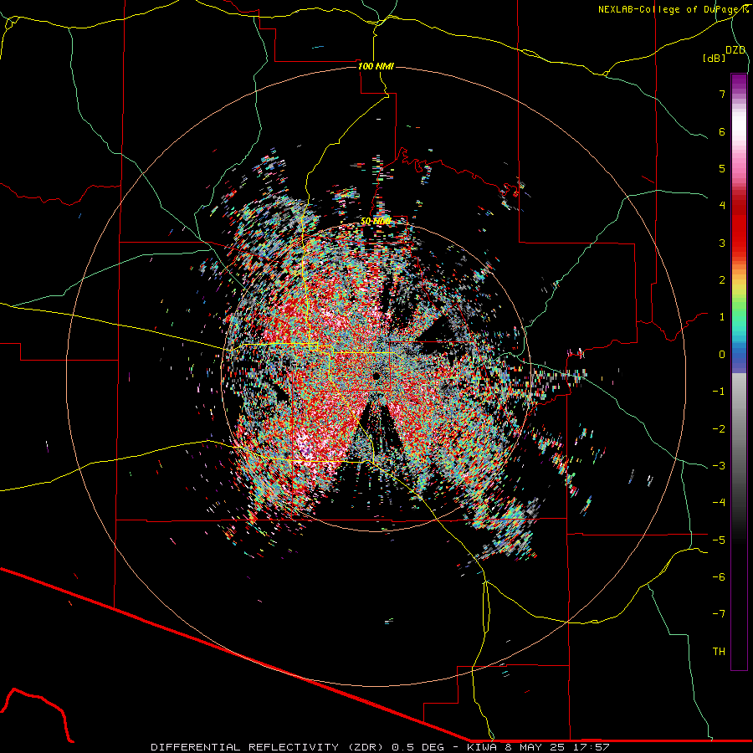Click the 6 value on the color scale
This screenshot has height=753, width=753.
pyautogui.click(x=722, y=131)
